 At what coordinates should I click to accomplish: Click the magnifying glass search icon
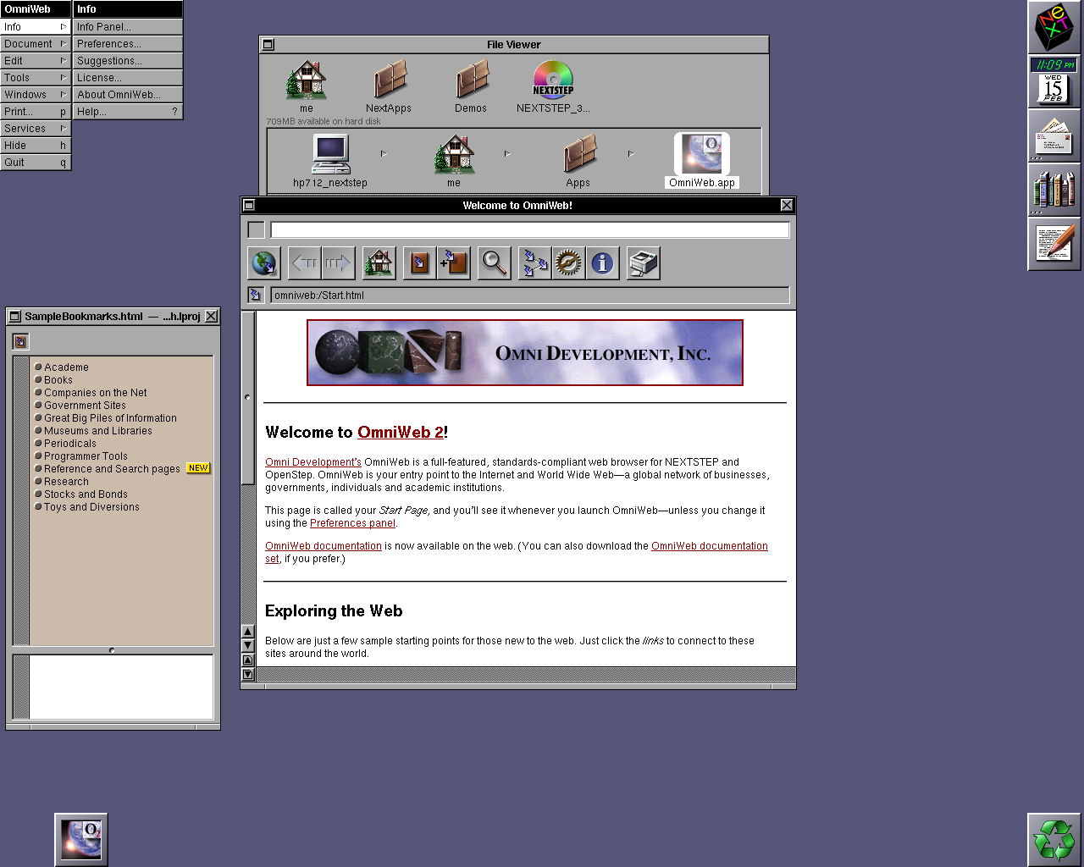point(494,263)
